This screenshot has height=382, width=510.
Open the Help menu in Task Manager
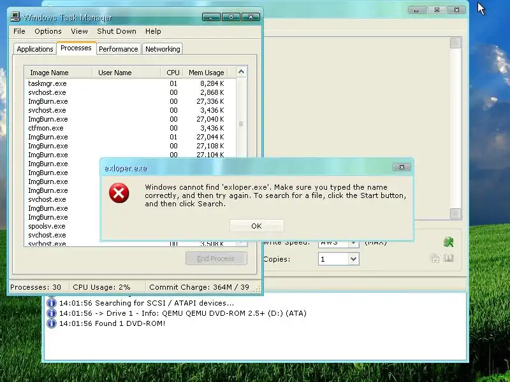(x=153, y=31)
